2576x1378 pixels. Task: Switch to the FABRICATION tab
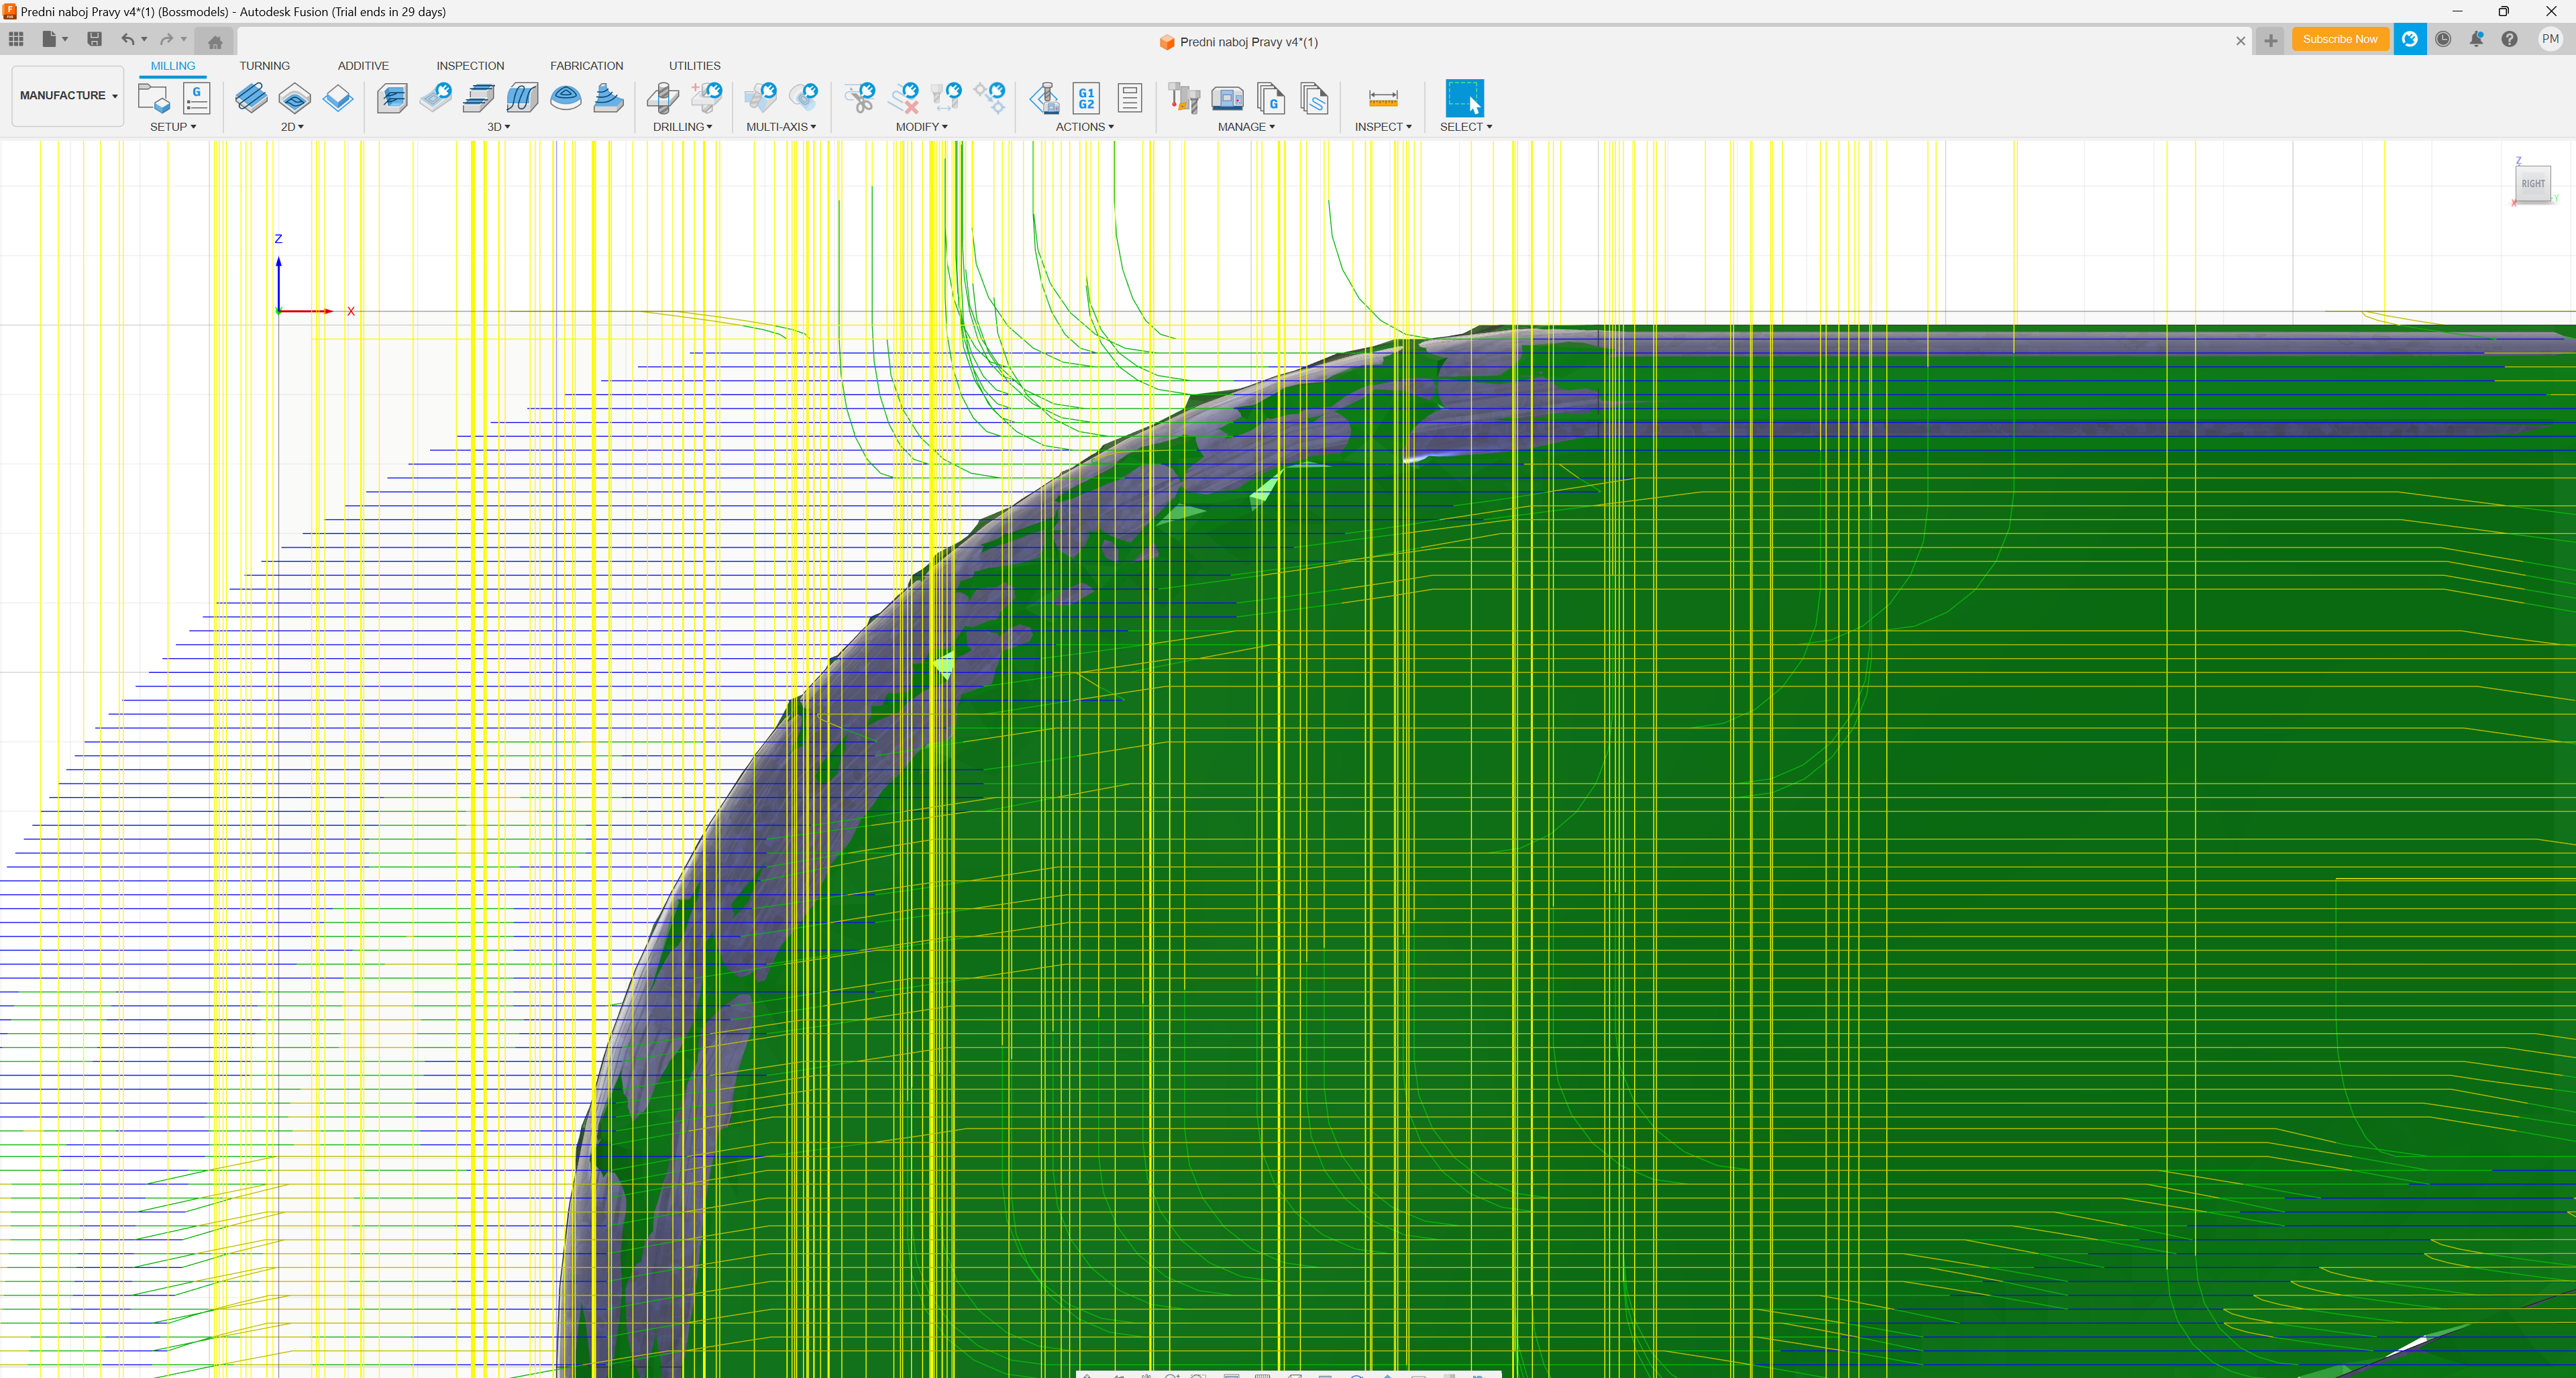tap(586, 66)
